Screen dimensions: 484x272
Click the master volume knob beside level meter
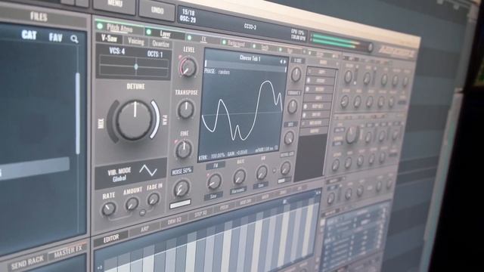370,48
